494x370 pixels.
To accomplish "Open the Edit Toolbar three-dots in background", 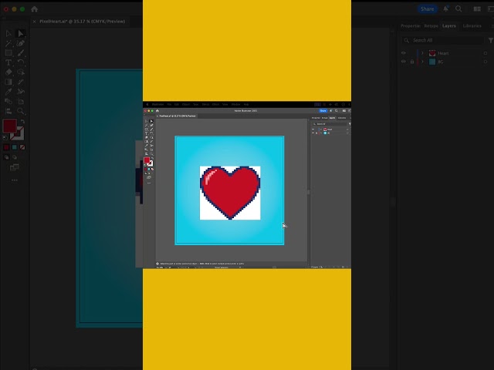I will click(15, 180).
